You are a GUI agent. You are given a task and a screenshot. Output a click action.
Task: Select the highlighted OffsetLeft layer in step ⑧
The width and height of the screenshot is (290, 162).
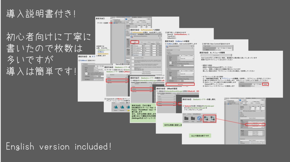(167, 103)
